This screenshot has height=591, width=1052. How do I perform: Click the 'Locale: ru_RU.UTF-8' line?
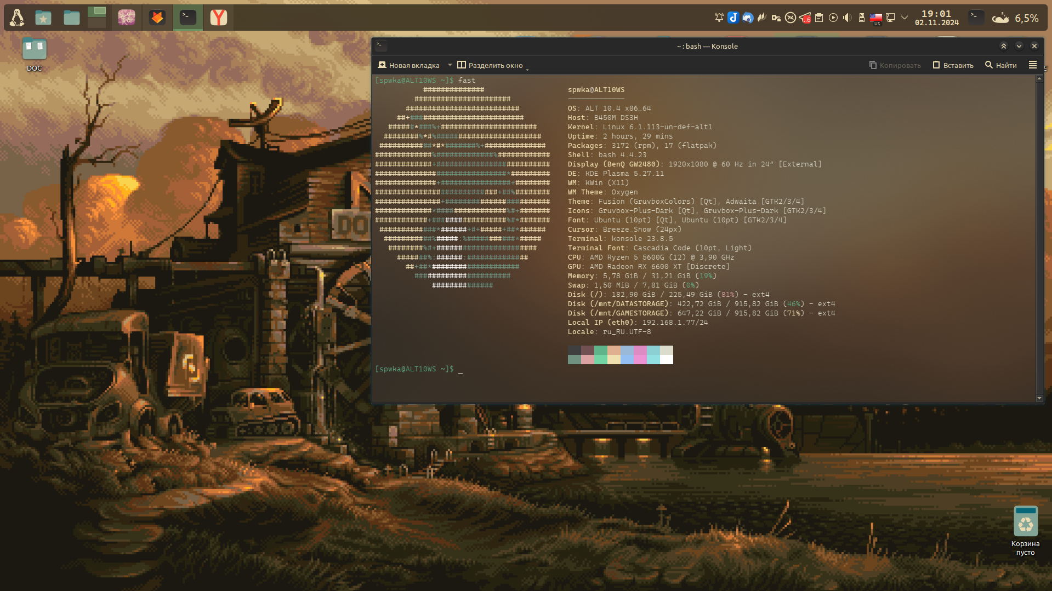[609, 332]
